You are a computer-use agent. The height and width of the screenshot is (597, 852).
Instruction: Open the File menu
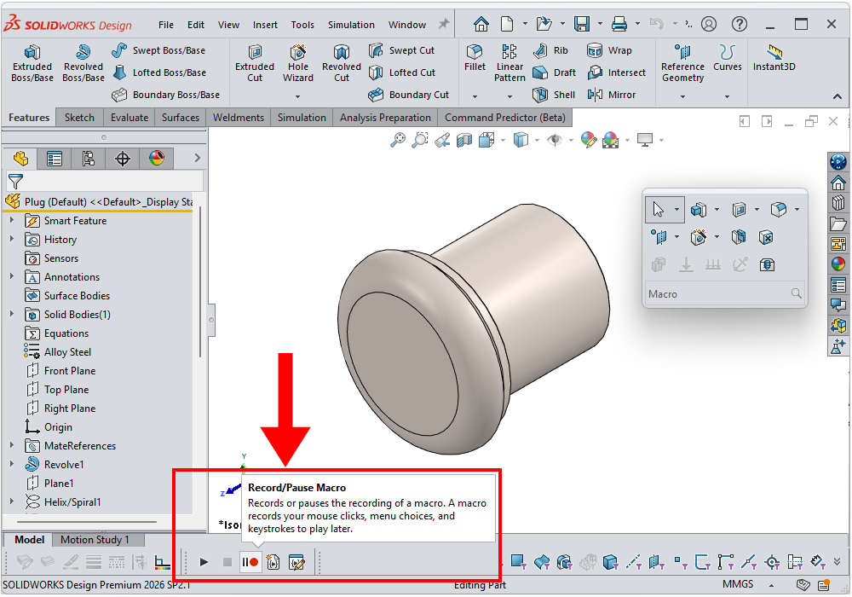[x=166, y=25]
